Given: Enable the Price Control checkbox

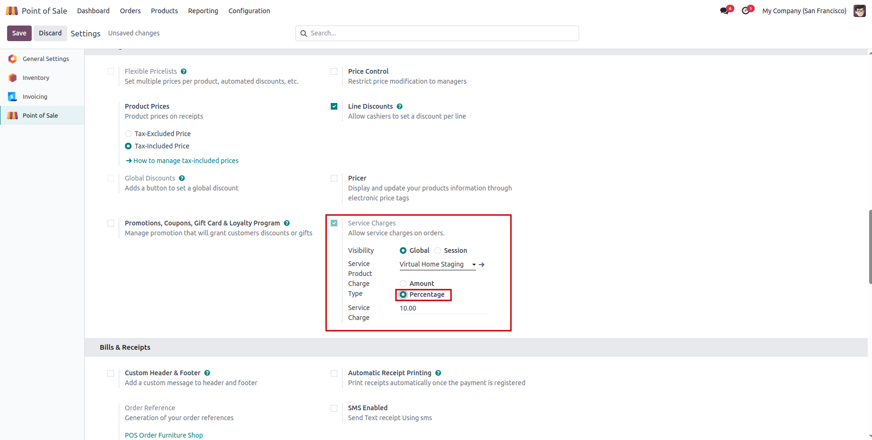Looking at the screenshot, I should [x=334, y=71].
